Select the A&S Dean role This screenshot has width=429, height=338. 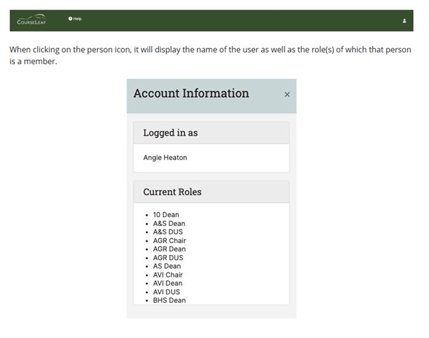pos(168,224)
